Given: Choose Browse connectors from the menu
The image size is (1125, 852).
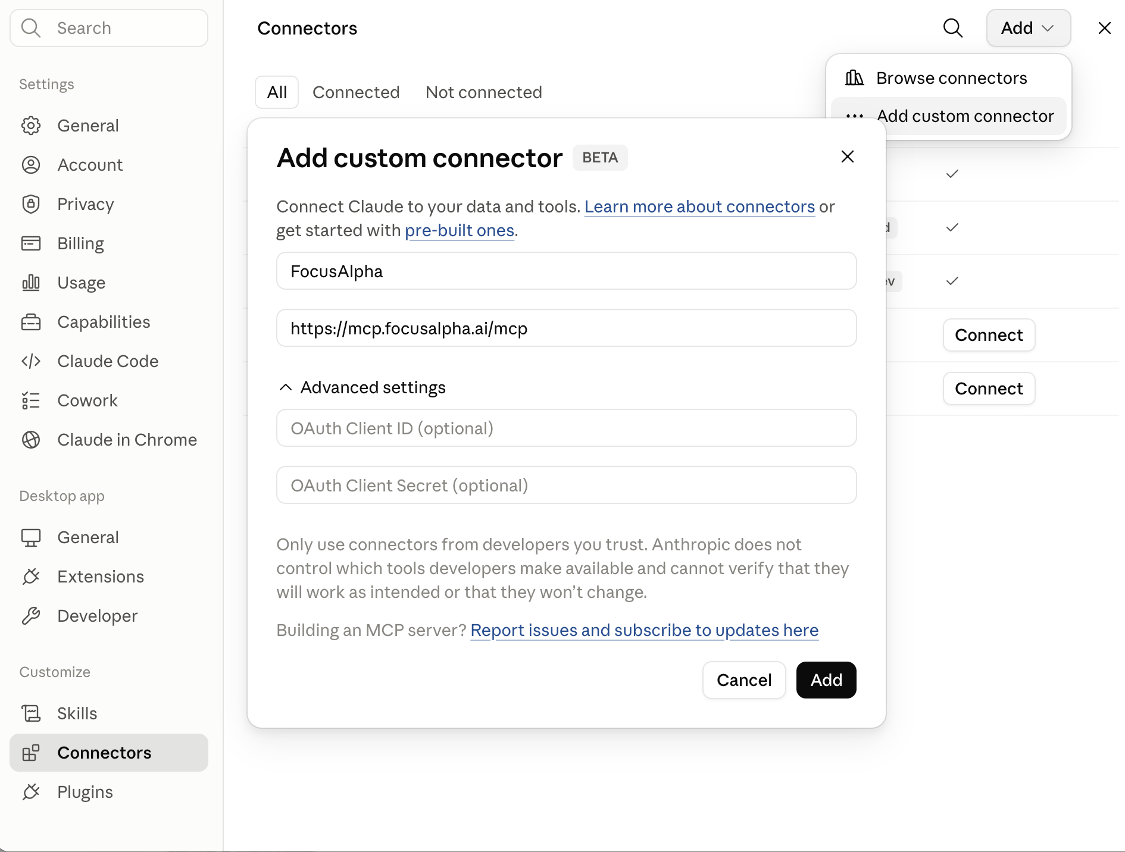Looking at the screenshot, I should coord(949,78).
